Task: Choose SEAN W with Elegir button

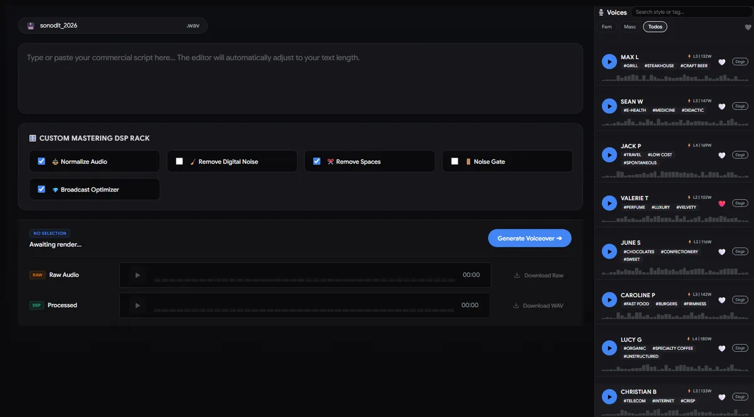Action: point(740,106)
